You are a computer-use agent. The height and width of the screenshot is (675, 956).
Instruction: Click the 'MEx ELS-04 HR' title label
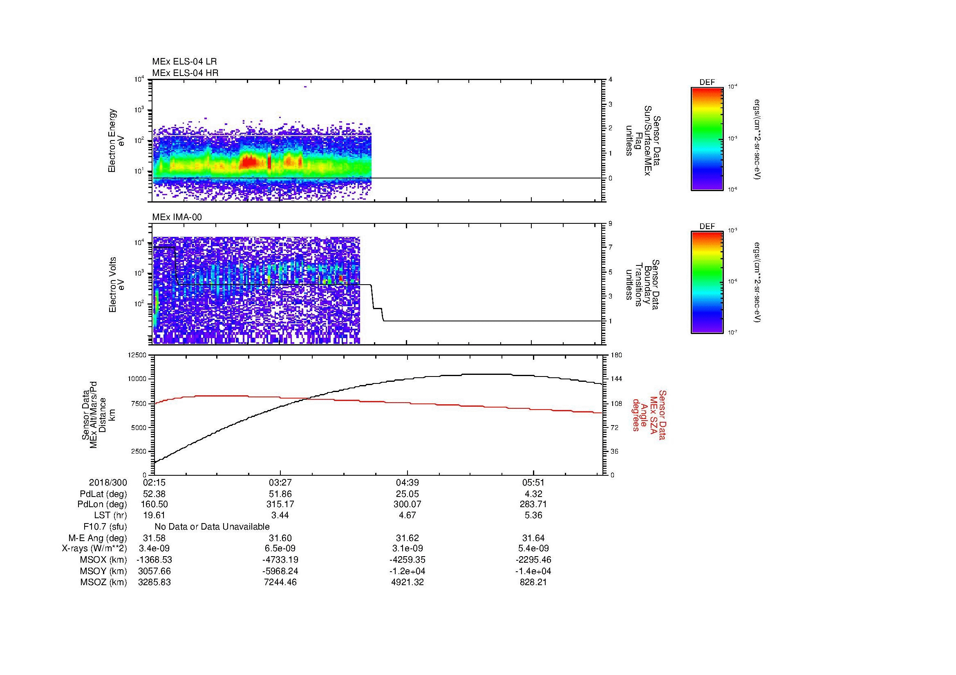coord(185,73)
